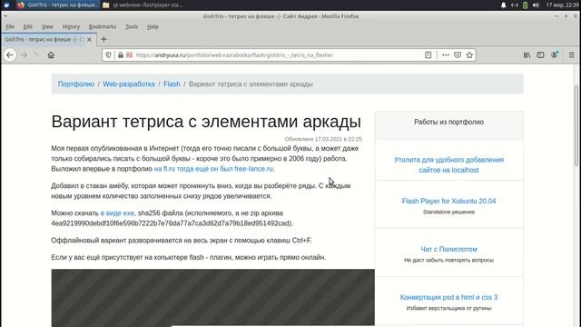
Task: Open the File menu
Action: point(10,26)
